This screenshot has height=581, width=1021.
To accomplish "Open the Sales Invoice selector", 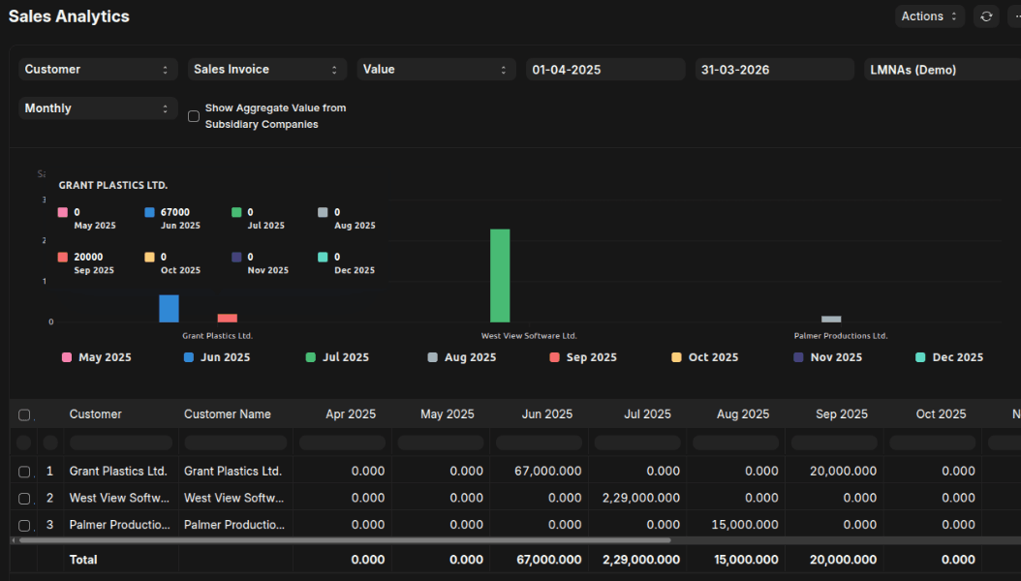I will click(266, 70).
